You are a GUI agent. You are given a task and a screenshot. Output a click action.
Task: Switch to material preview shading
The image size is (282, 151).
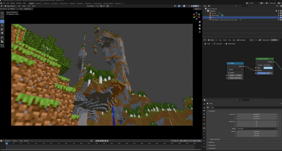pos(196,6)
